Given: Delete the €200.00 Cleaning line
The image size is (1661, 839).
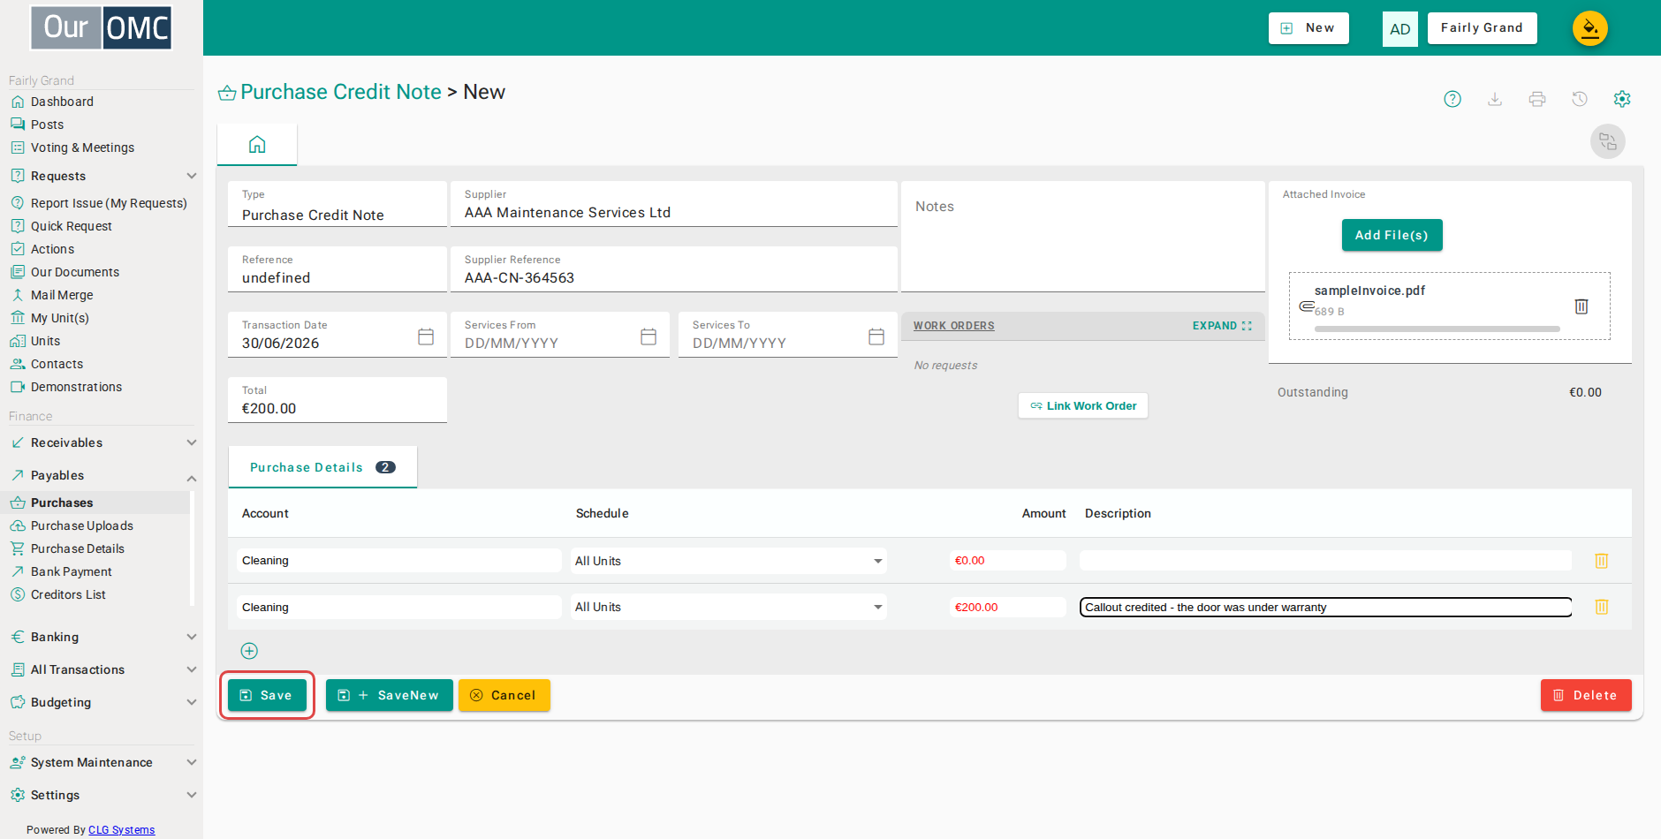Looking at the screenshot, I should [1601, 607].
